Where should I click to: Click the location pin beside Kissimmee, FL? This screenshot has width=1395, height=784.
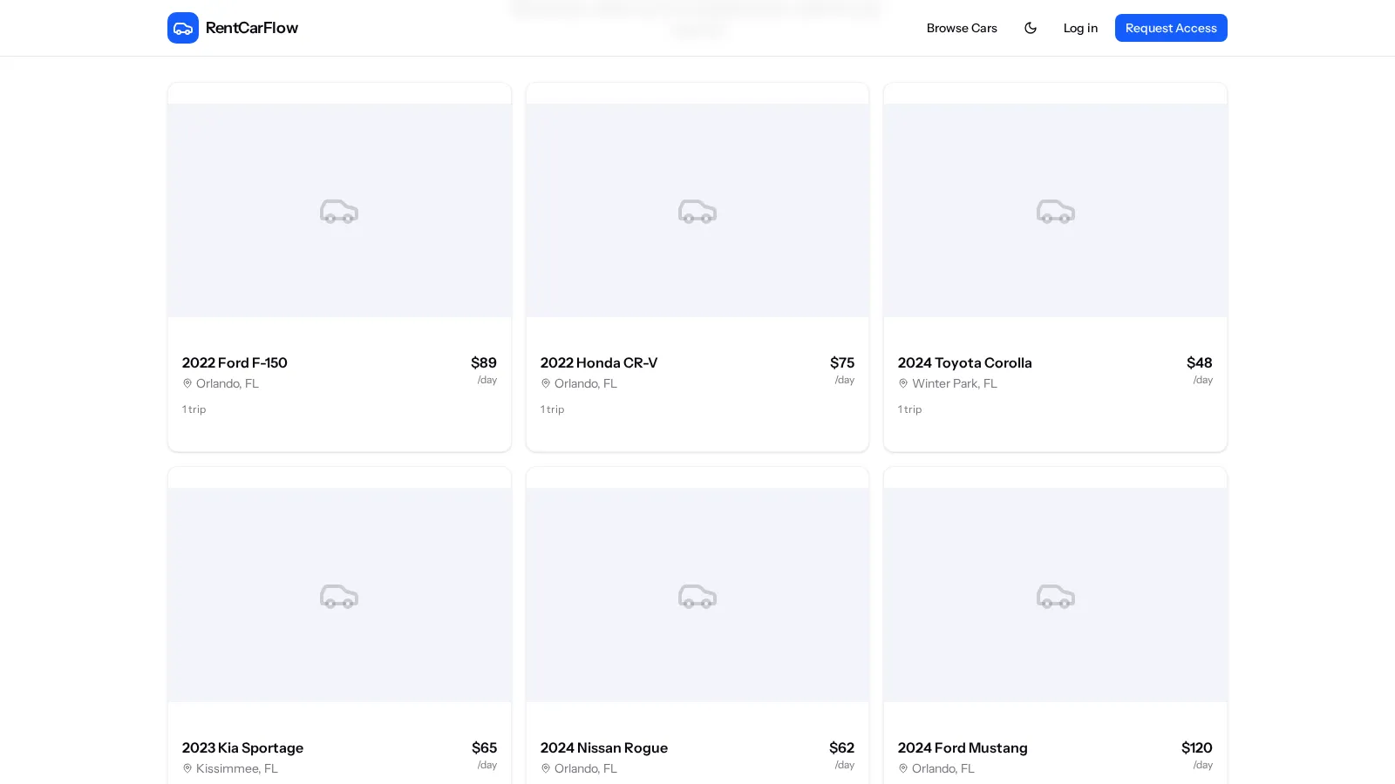[187, 768]
